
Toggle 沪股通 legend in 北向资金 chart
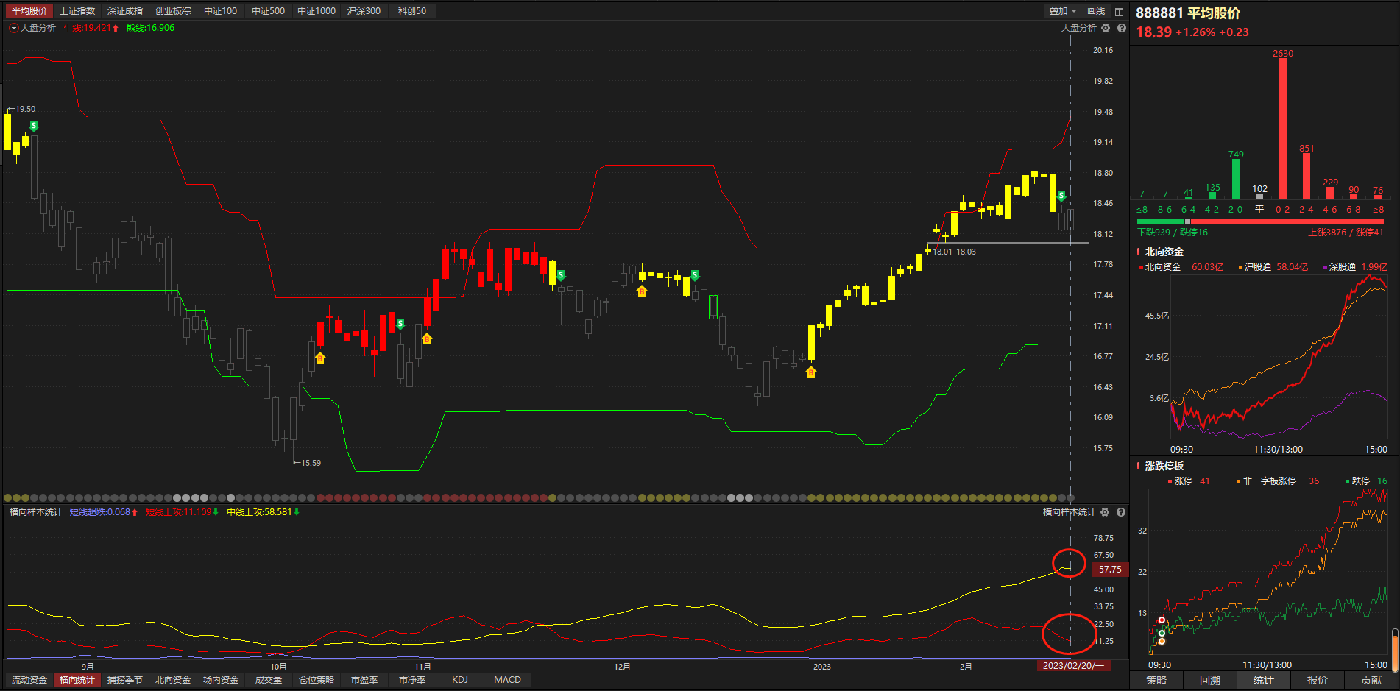coord(1273,267)
